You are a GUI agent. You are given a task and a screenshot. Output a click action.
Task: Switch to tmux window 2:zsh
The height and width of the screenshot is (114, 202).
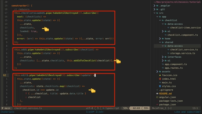(x=100, y=112)
